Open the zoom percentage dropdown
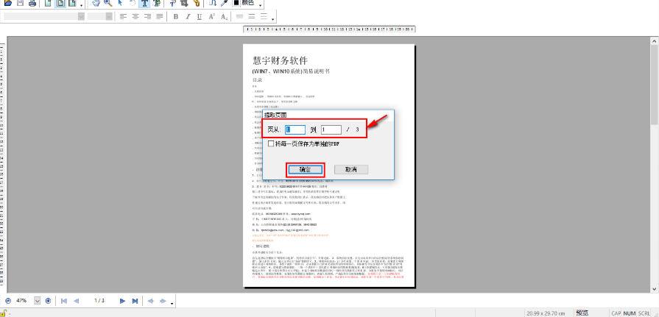 tap(37, 301)
